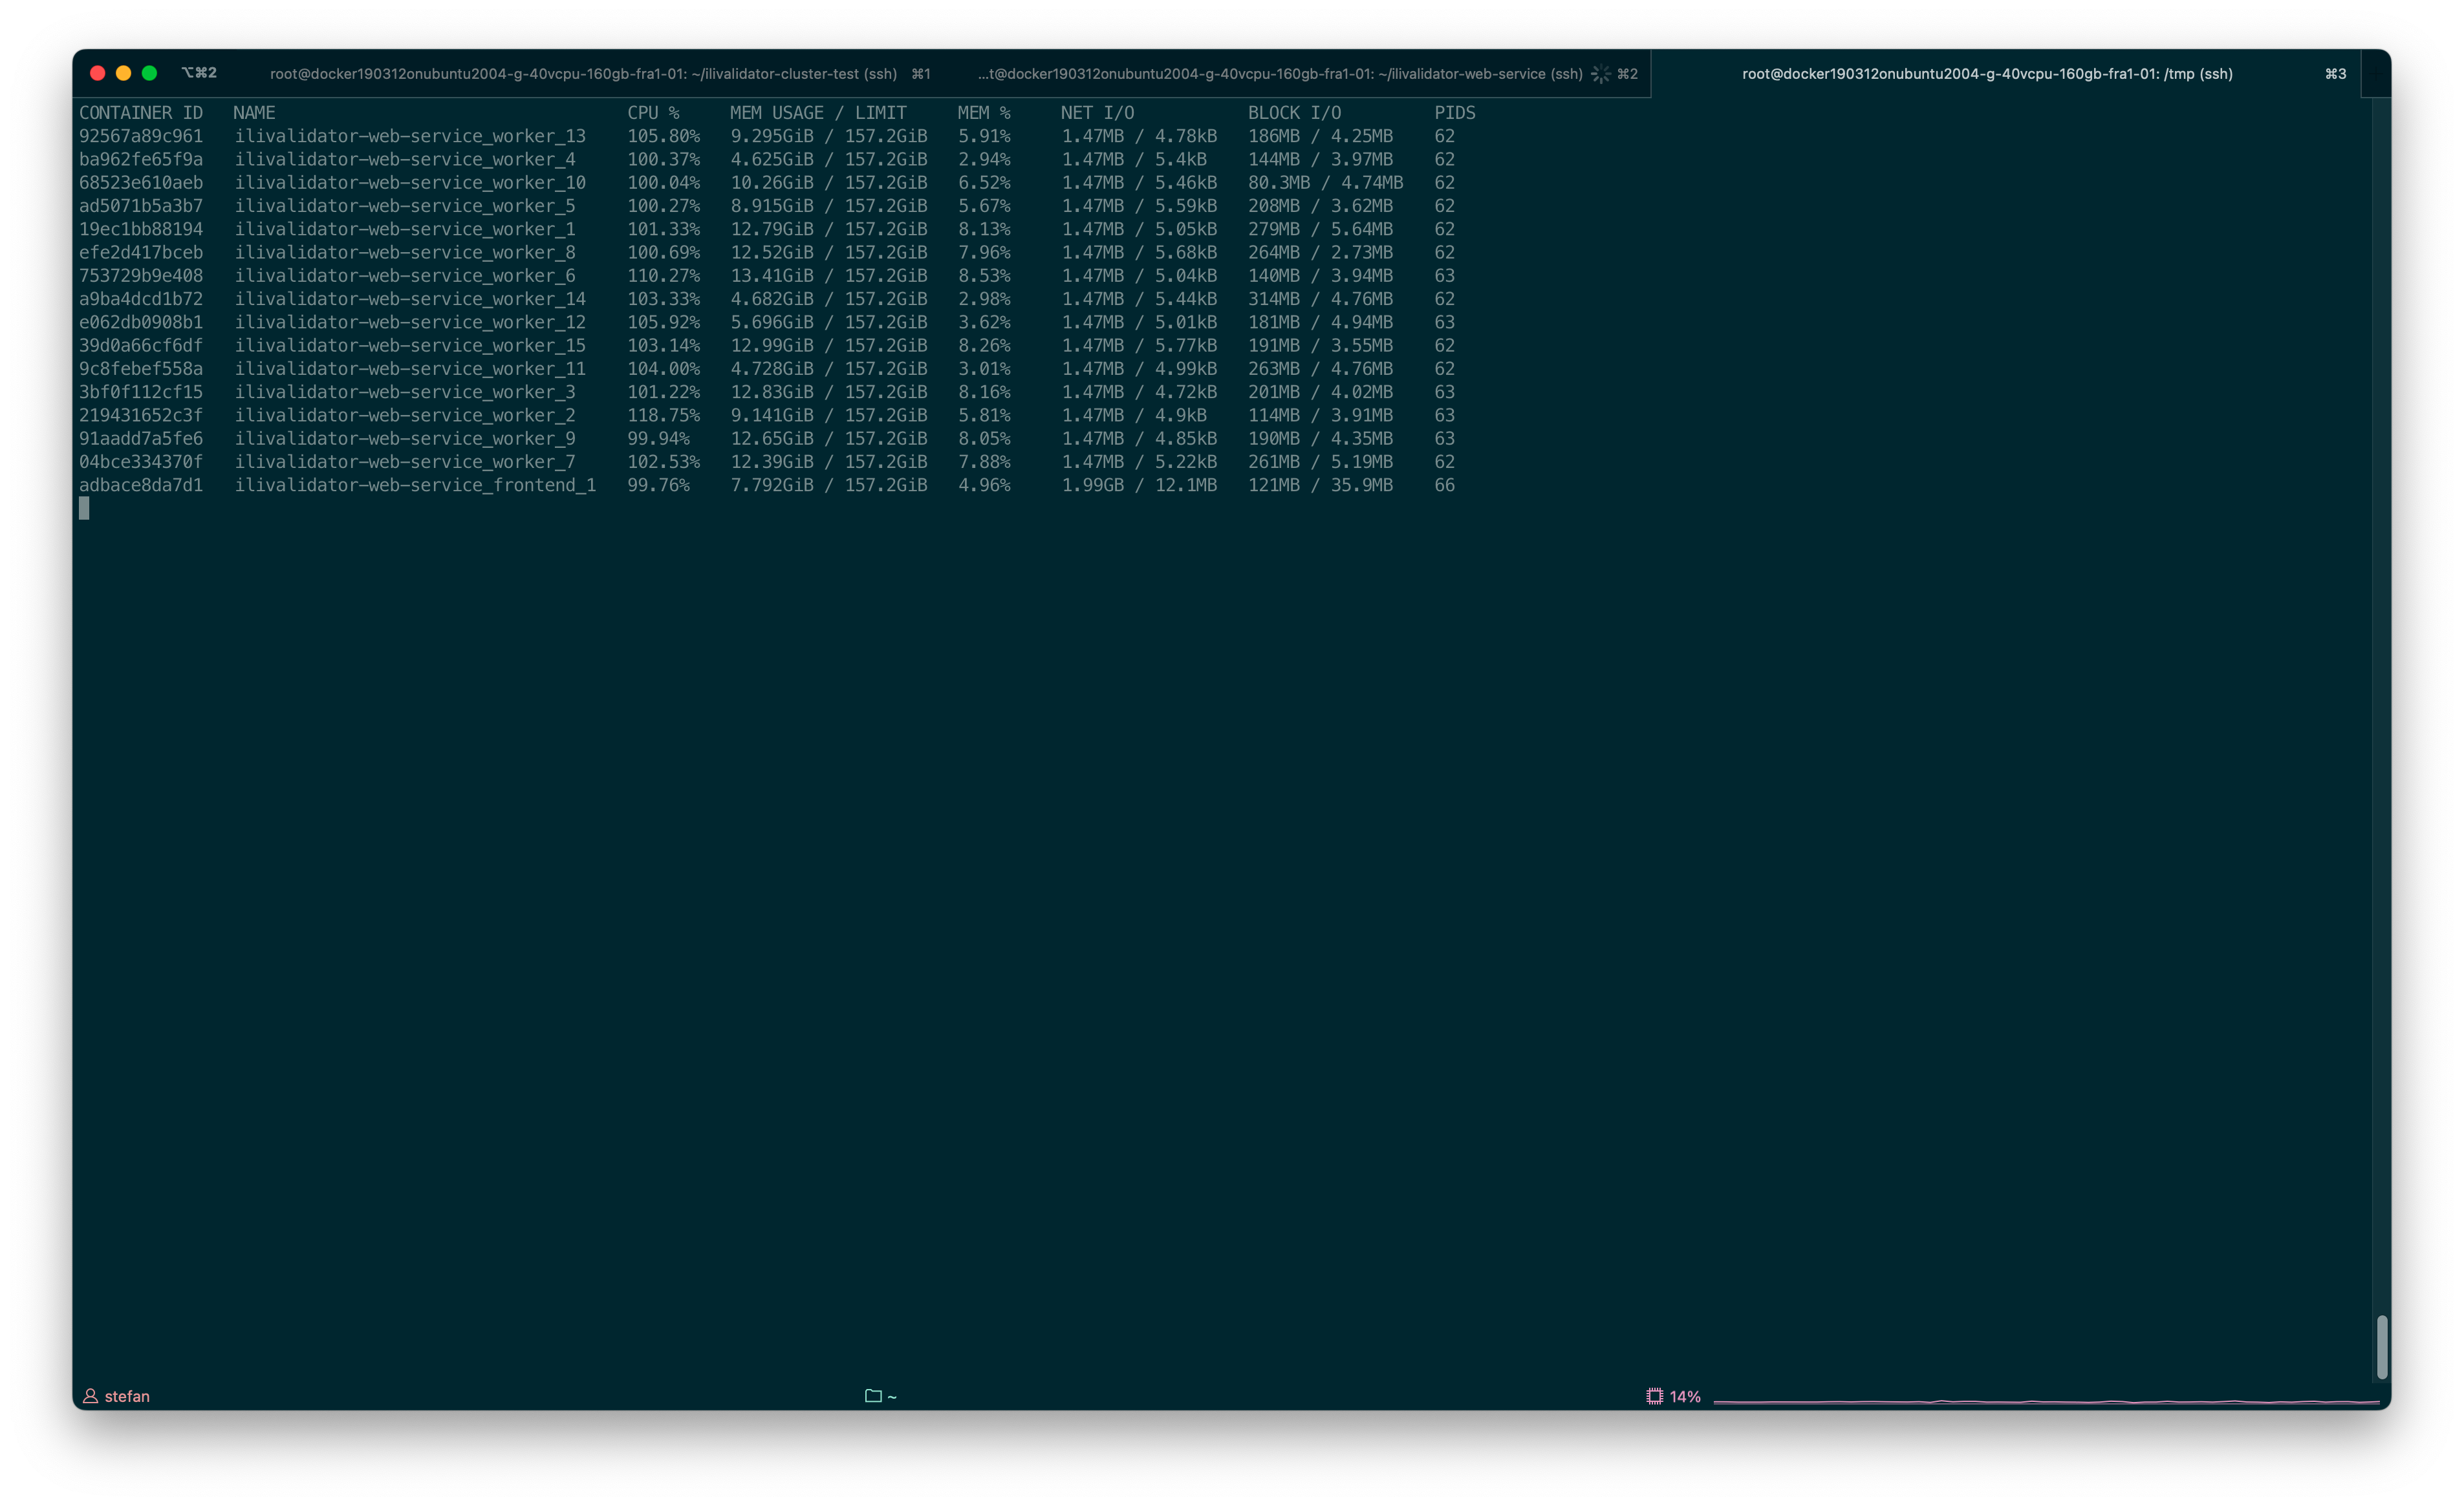Click CPU value 110.27% for worker_6
2464x1506 pixels.
[x=663, y=276]
